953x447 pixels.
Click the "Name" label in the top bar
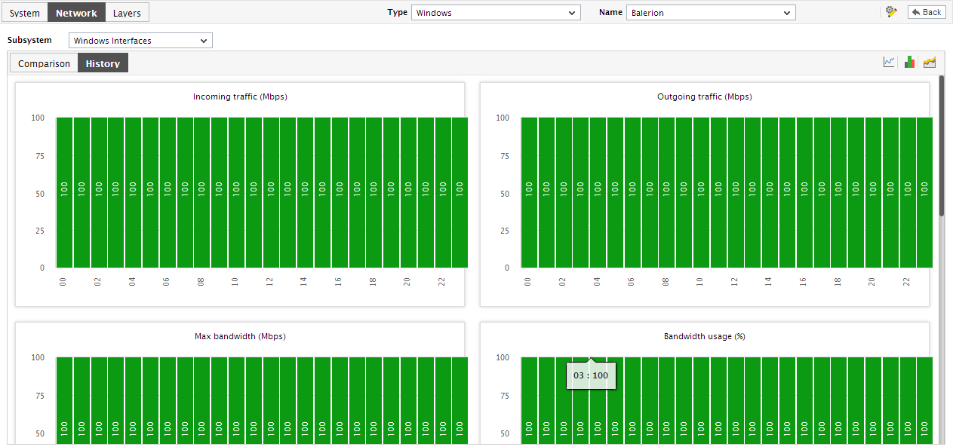point(610,12)
